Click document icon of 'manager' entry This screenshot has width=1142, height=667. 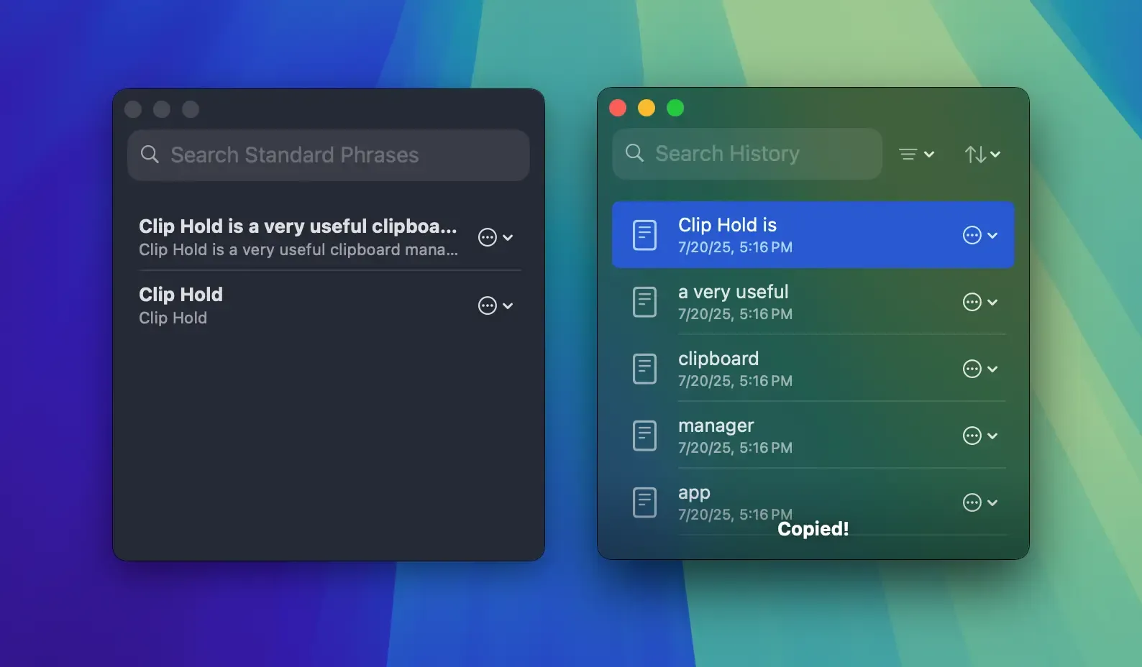pos(644,436)
